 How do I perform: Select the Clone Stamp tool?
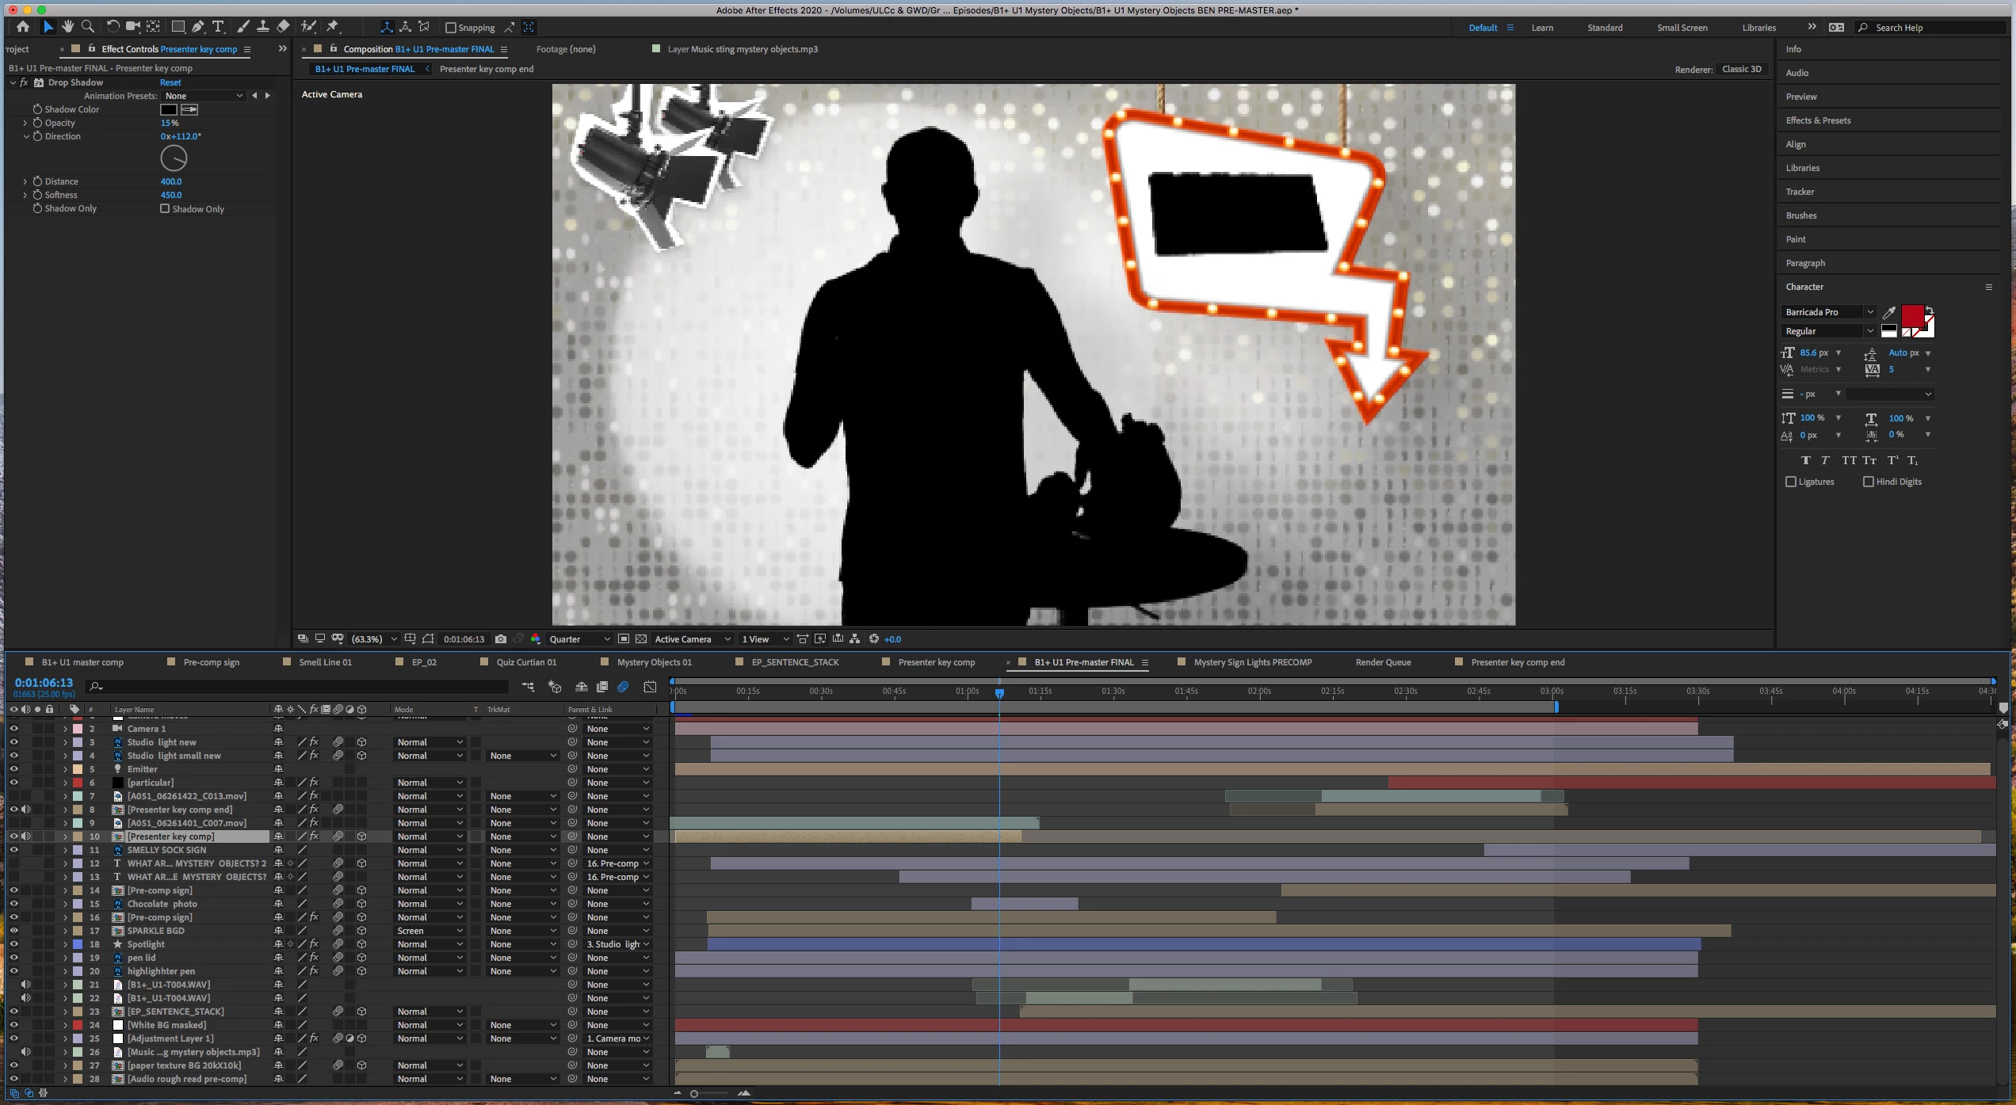(x=263, y=27)
